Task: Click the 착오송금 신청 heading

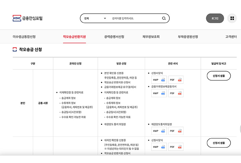Action: pos(30,49)
